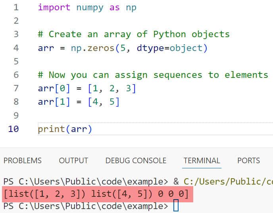Click the 'print(arr)' statement
Viewport: 273px width, 213px height.
tap(65, 129)
